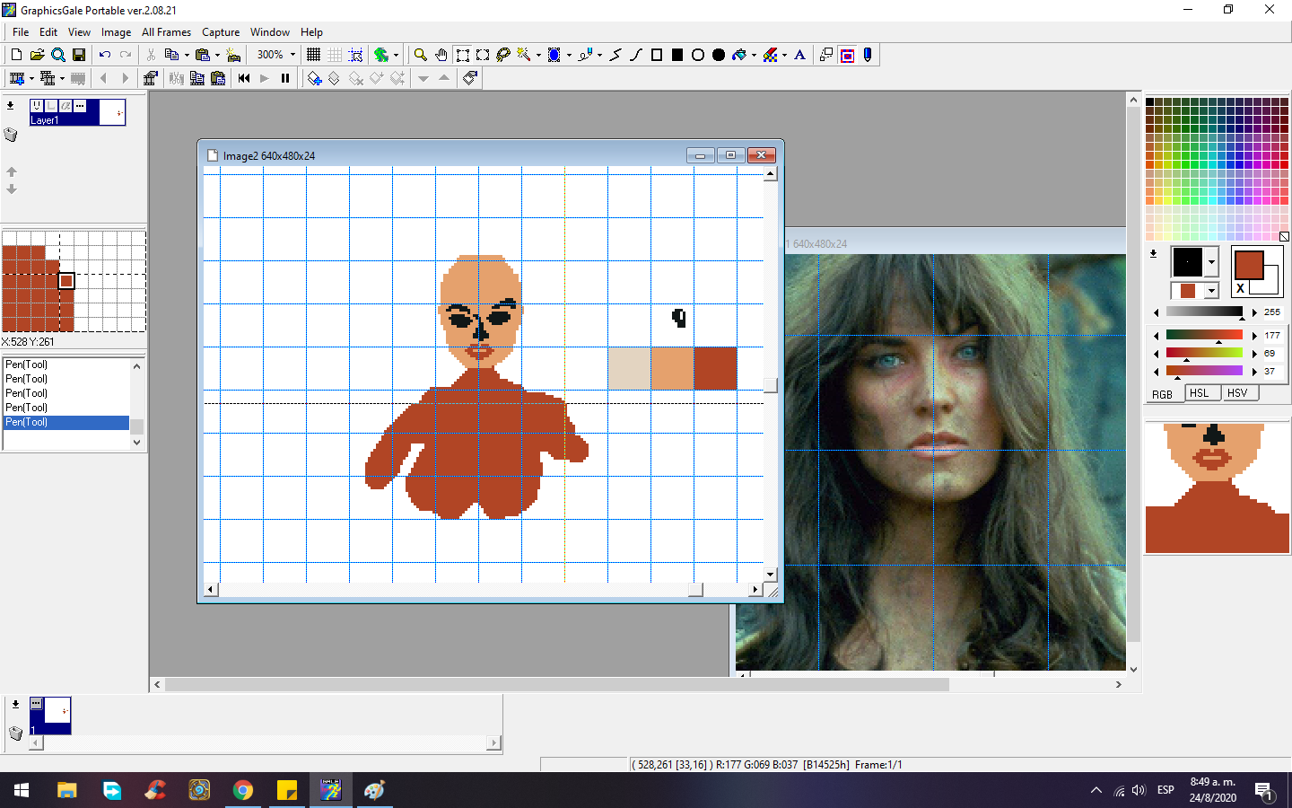Rewind animation to first frame
The width and height of the screenshot is (1292, 808).
[244, 78]
